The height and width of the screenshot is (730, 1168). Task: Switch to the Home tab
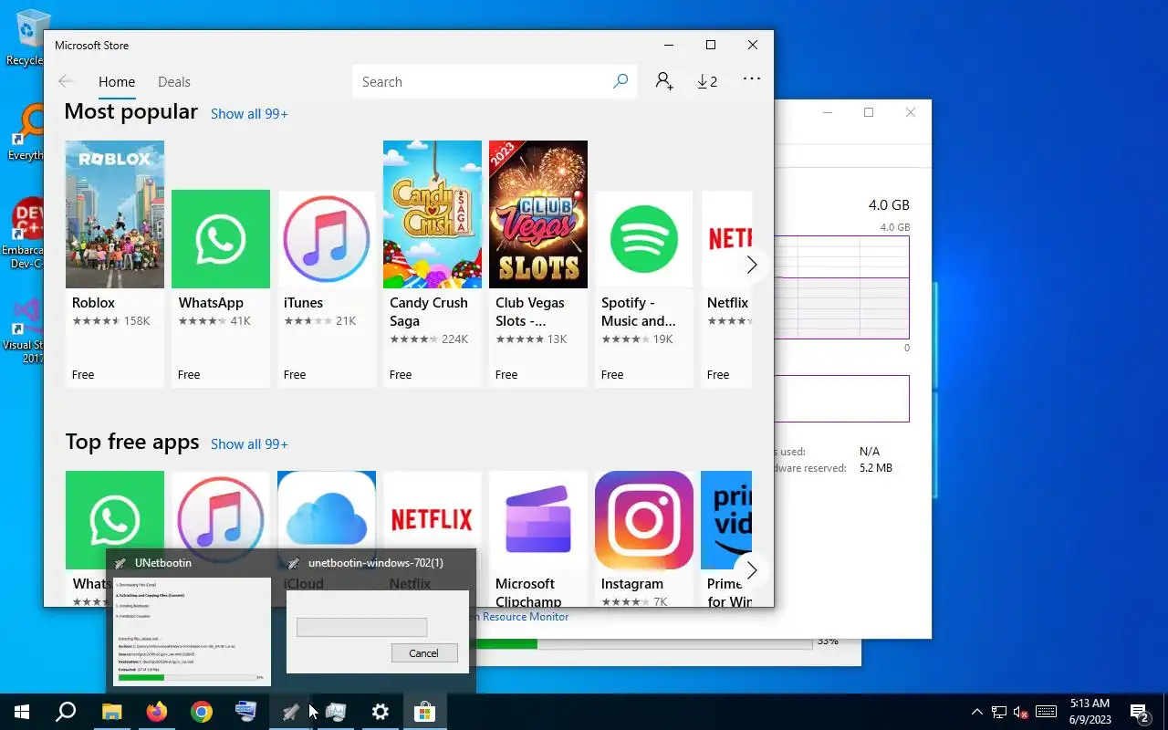tap(117, 81)
